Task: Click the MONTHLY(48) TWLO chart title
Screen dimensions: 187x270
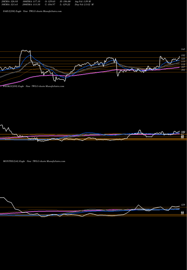Action: pyautogui.click(x=34, y=161)
